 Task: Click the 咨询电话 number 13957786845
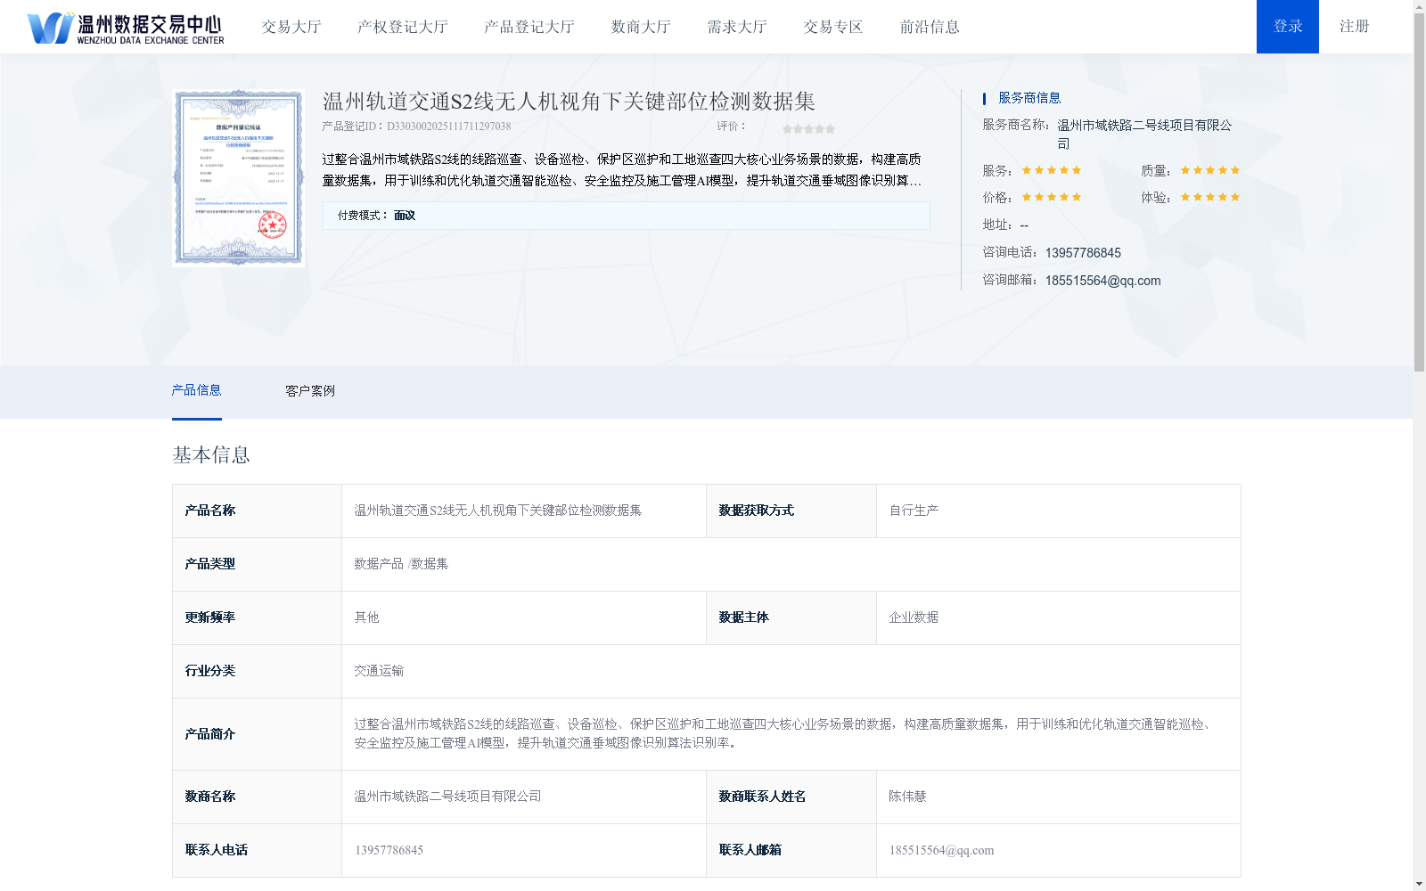click(1083, 253)
